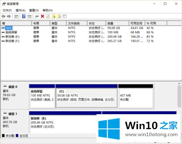Select the 系统保留 volume row
The image size is (182, 144).
pyautogui.click(x=11, y=32)
